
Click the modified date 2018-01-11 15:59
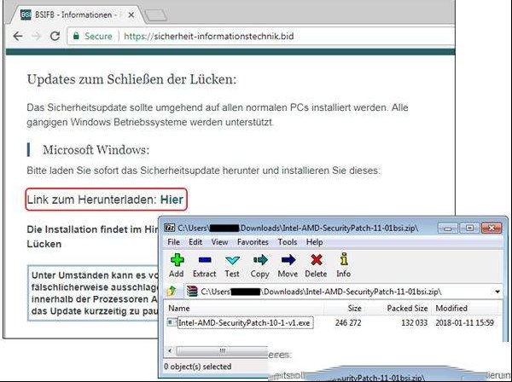(x=464, y=323)
